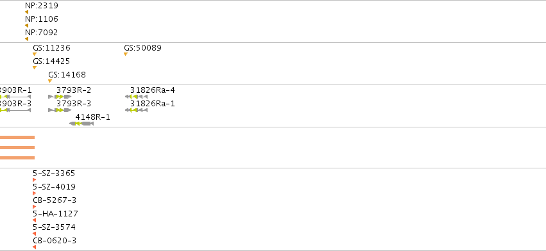Click the GS:50089 triangle marker
546x251 pixels.
tap(126, 54)
